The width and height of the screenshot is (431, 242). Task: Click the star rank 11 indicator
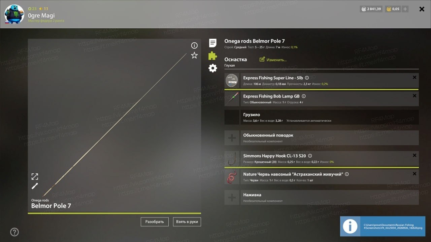(43, 9)
